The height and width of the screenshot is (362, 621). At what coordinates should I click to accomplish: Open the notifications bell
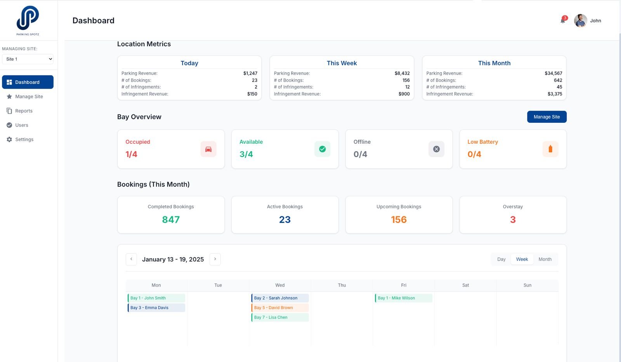563,20
